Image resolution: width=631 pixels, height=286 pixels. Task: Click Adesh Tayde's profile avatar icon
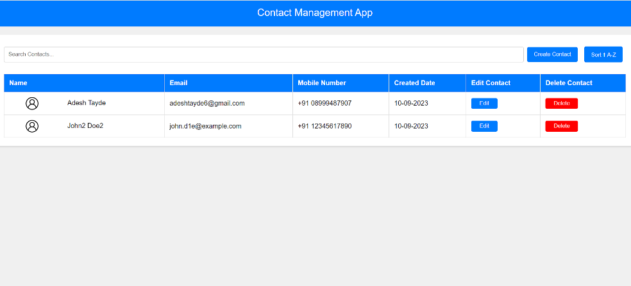click(32, 103)
